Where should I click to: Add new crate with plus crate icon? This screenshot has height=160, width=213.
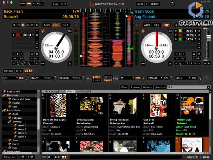pyautogui.click(x=22, y=157)
